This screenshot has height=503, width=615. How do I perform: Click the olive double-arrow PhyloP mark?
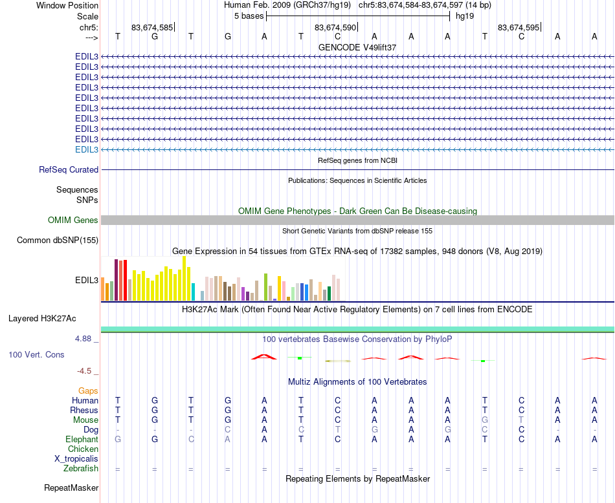[338, 361]
